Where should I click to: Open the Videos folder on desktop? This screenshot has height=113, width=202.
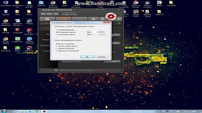(29, 13)
